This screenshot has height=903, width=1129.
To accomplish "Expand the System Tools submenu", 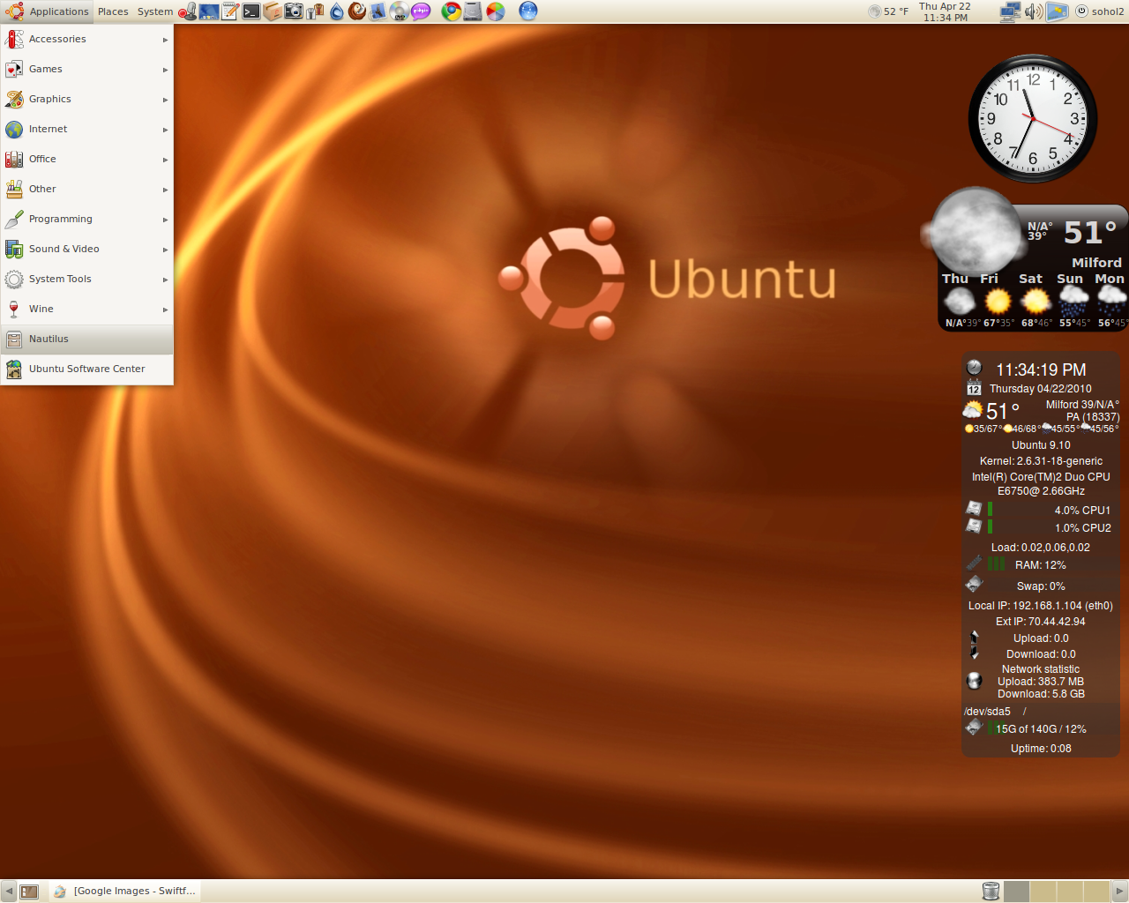I will coord(86,279).
